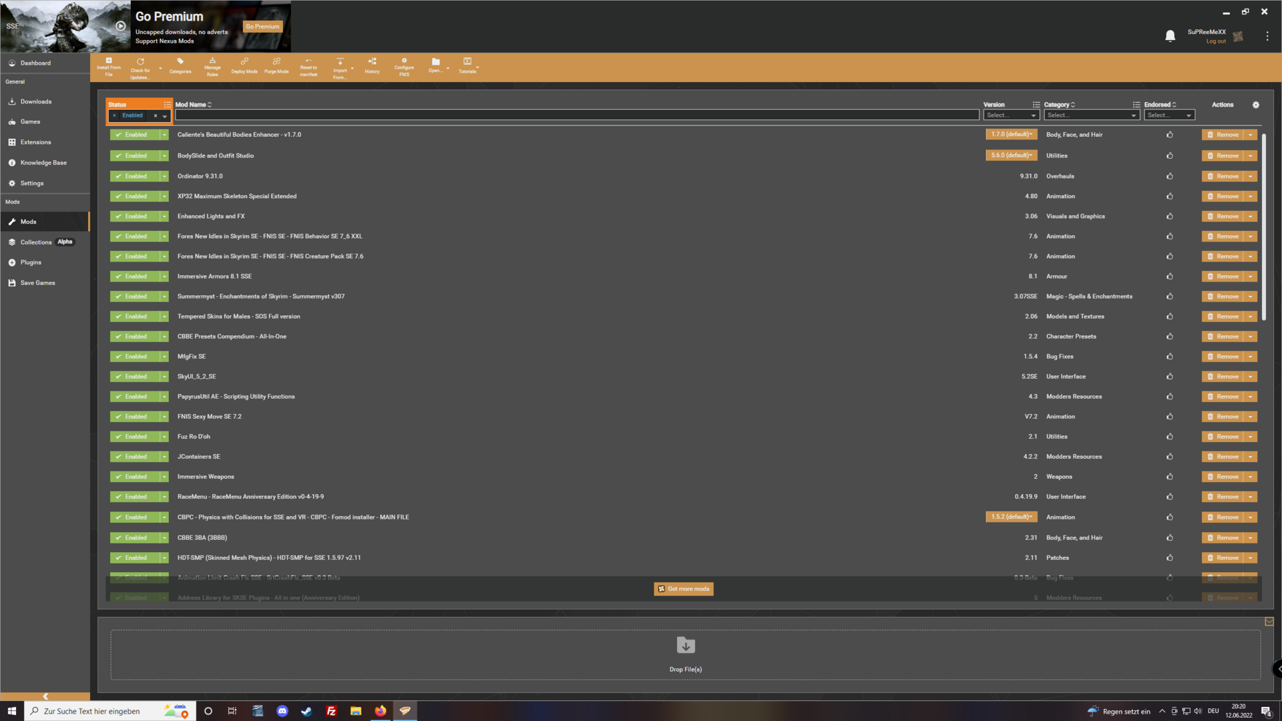Endorse Ordinator 9.31.0 thumbs-up icon
The height and width of the screenshot is (721, 1282).
tap(1169, 176)
